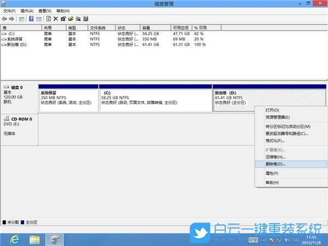Choose 删除卷(D)... from the context menu
328x246 pixels.
coord(275,164)
